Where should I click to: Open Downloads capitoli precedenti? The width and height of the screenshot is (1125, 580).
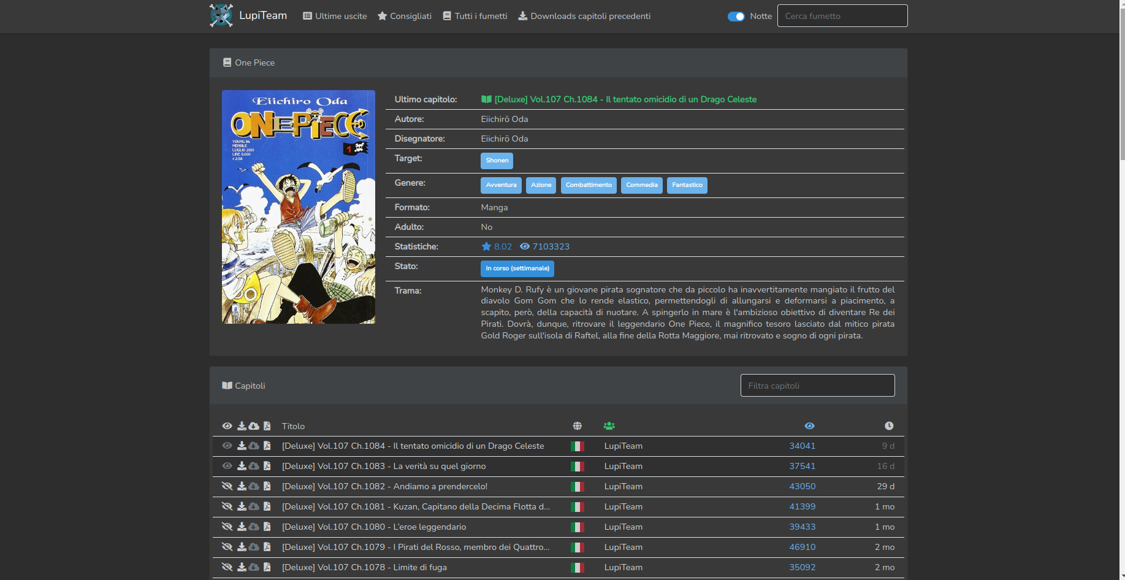pos(584,16)
